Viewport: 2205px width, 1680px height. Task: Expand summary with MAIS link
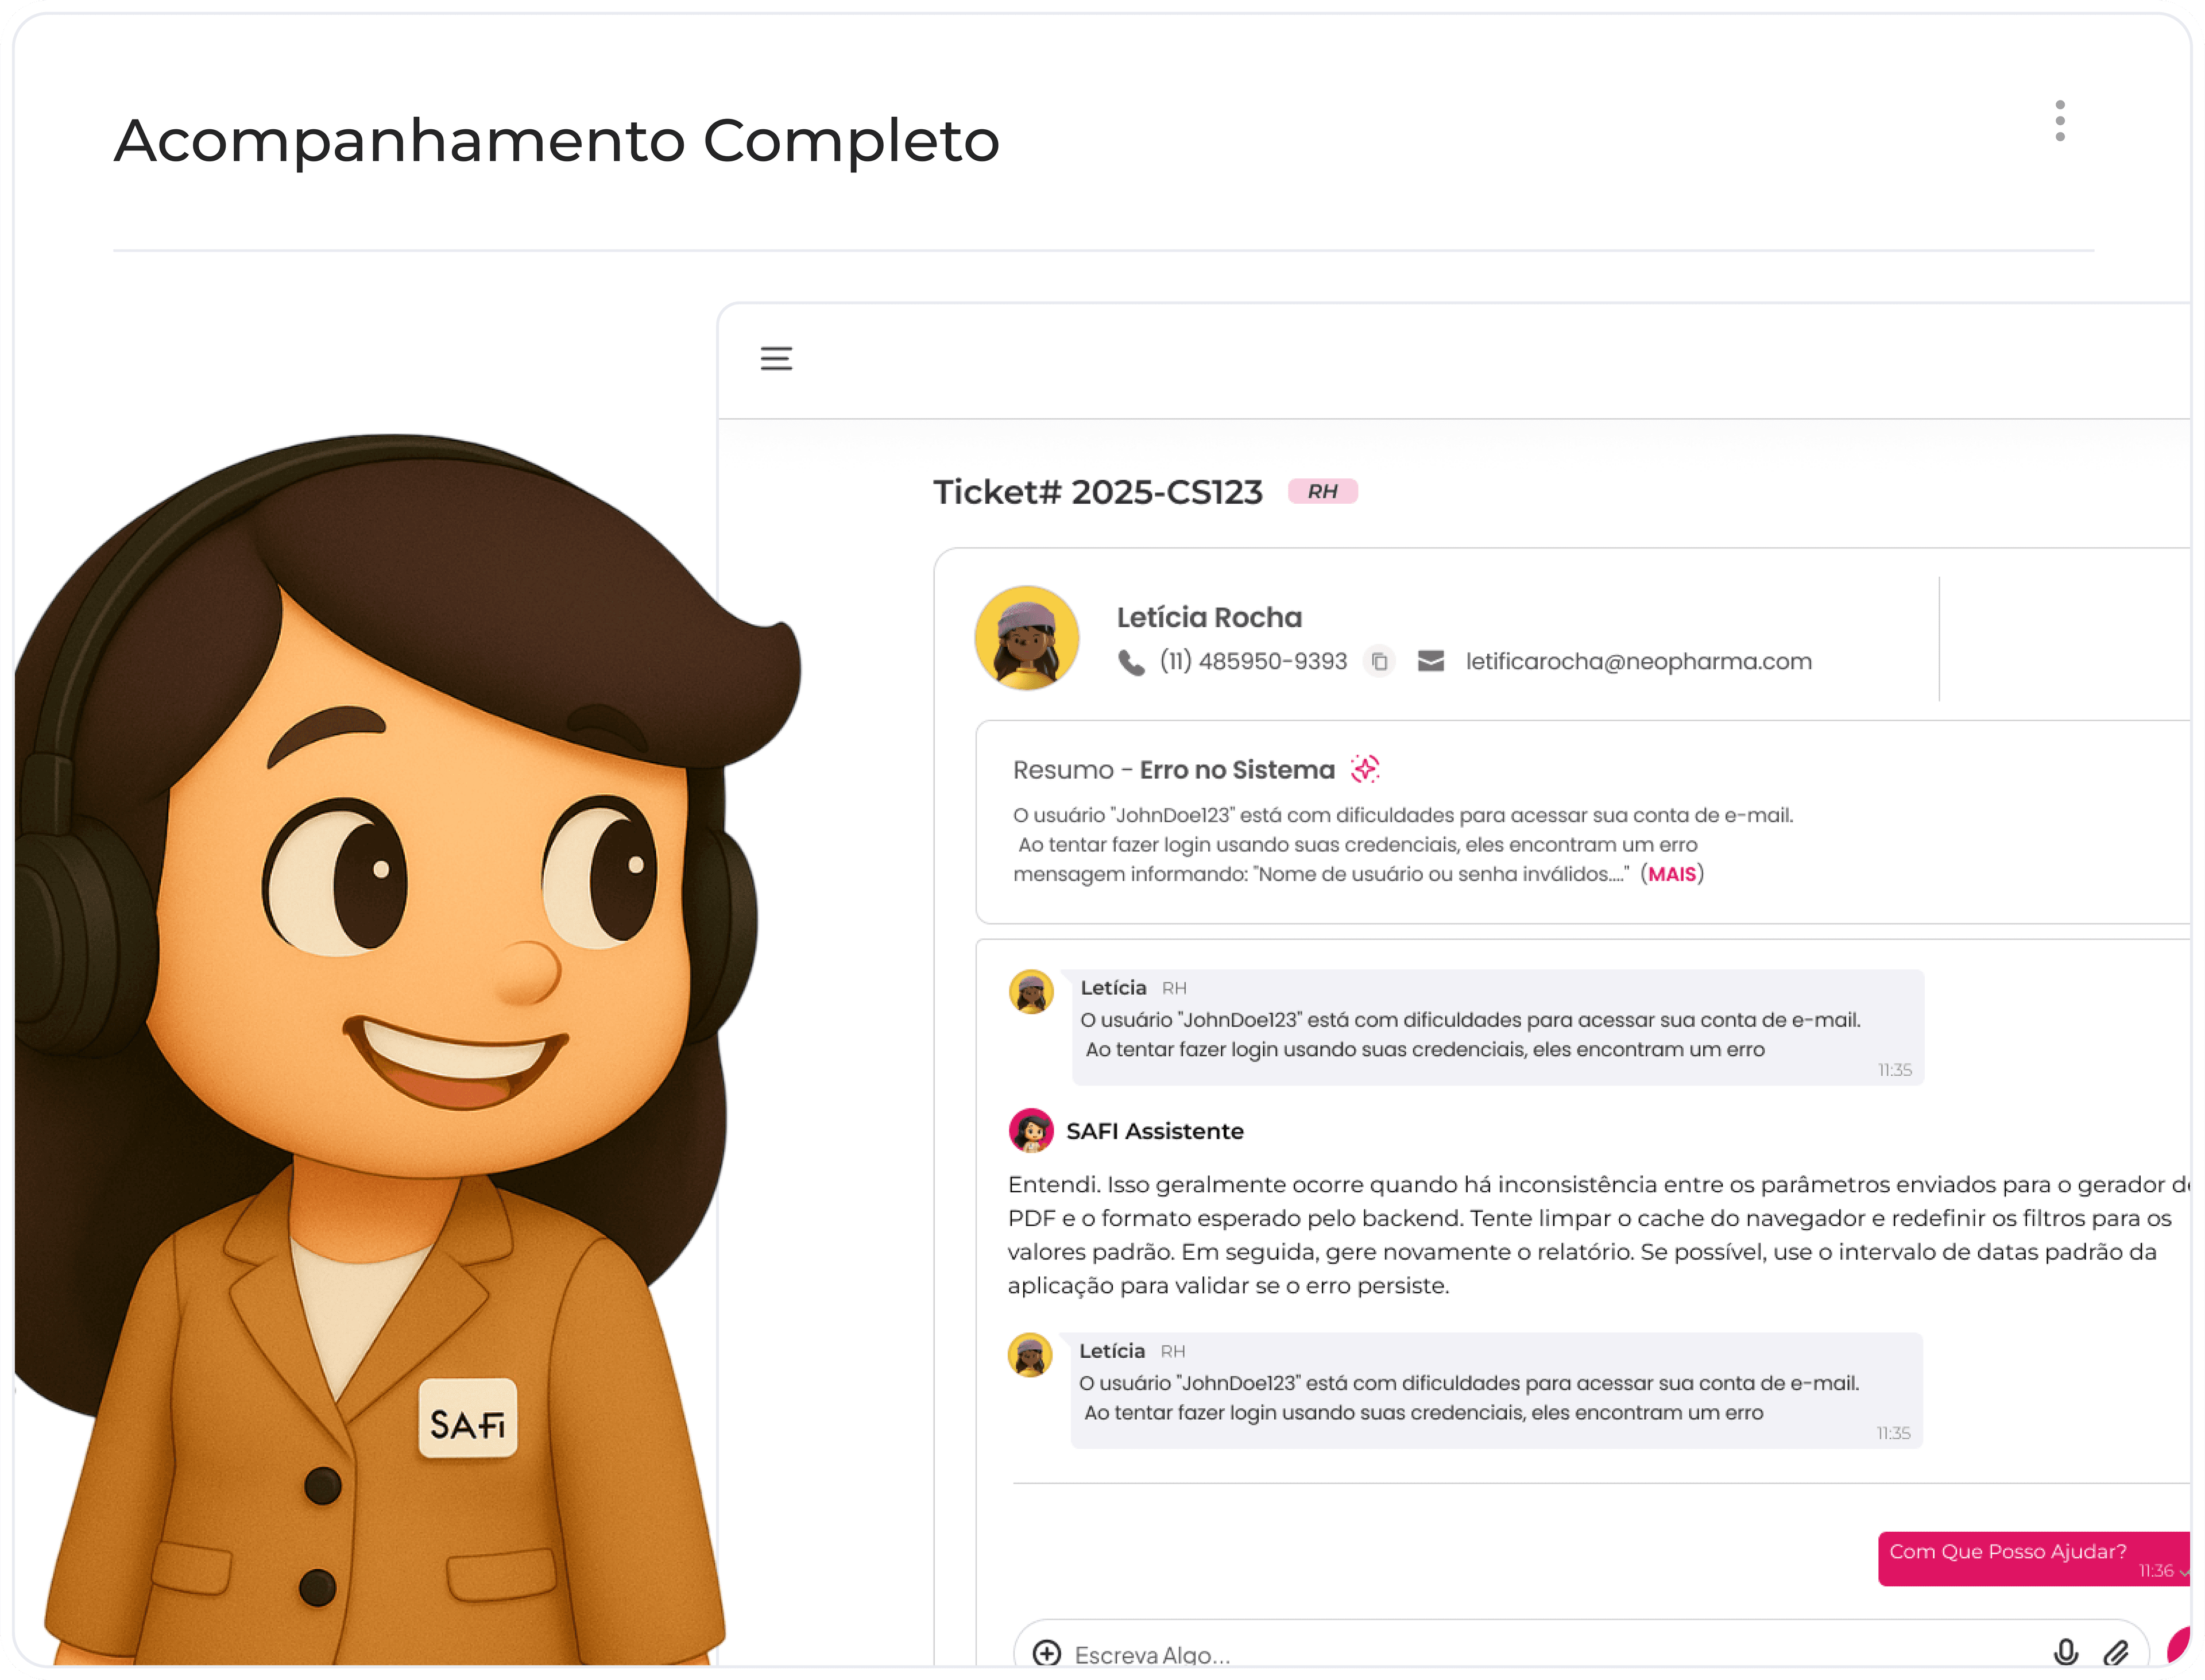pos(1671,874)
